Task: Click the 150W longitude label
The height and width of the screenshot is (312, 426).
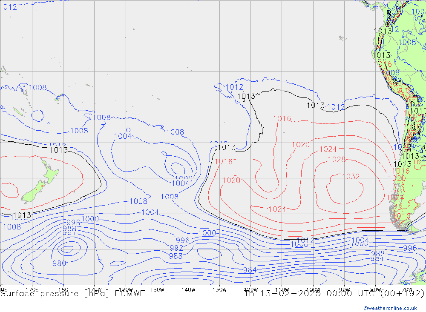Action: pyautogui.click(x=157, y=290)
